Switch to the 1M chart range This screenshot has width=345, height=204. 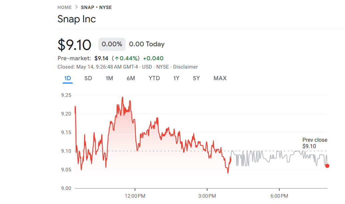click(109, 79)
